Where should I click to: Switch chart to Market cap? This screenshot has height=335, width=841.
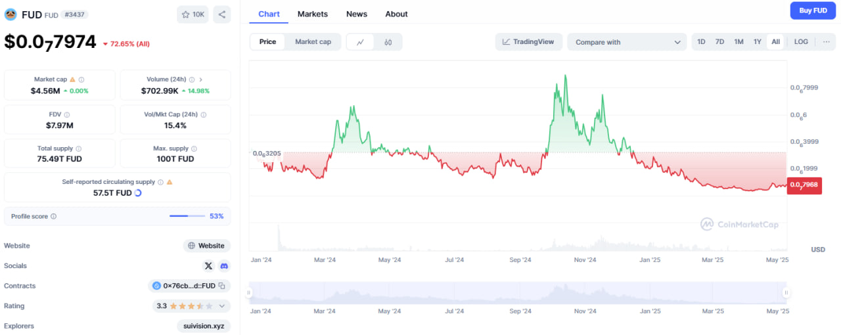(x=313, y=42)
